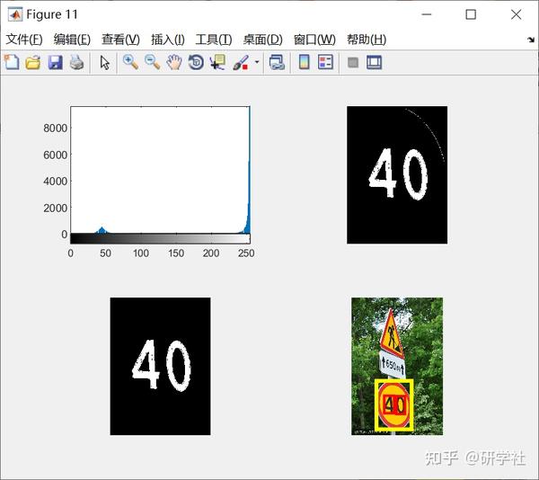Click the New Figure icon

pyautogui.click(x=12, y=62)
